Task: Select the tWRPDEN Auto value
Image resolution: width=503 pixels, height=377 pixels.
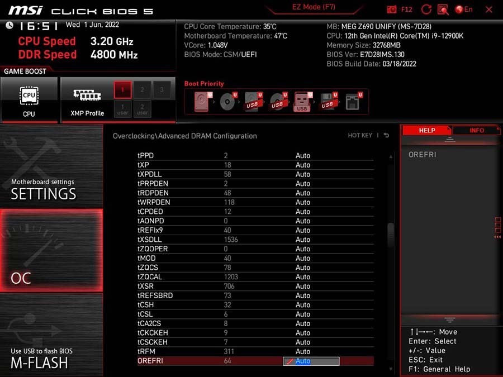Action: coord(302,202)
